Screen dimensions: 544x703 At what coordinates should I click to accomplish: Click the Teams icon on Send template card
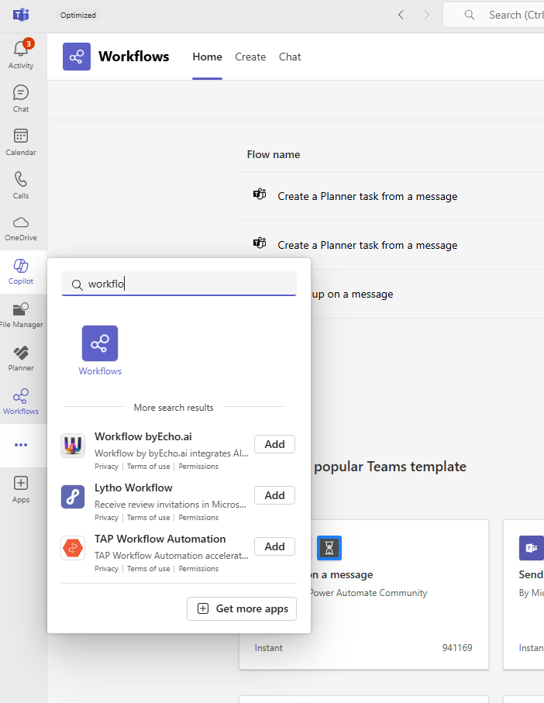532,548
